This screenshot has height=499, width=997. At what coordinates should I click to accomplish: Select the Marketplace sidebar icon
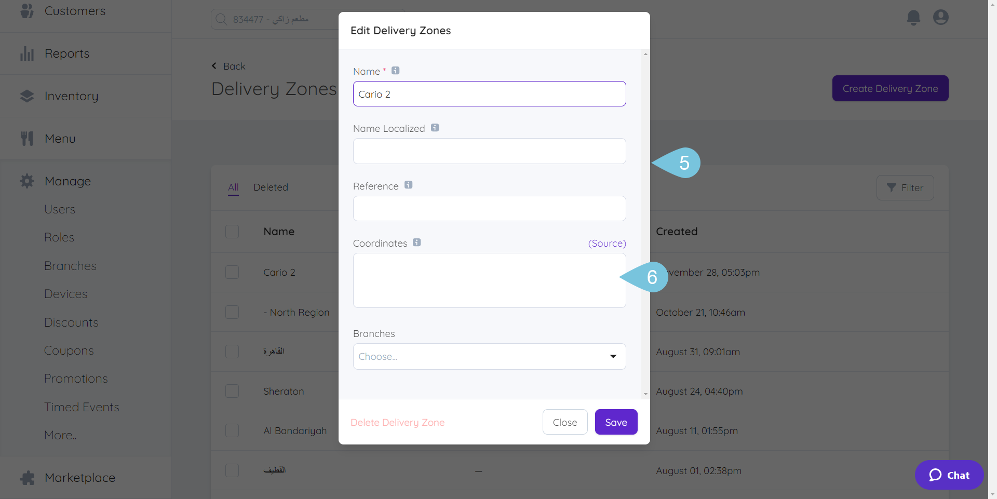26,477
